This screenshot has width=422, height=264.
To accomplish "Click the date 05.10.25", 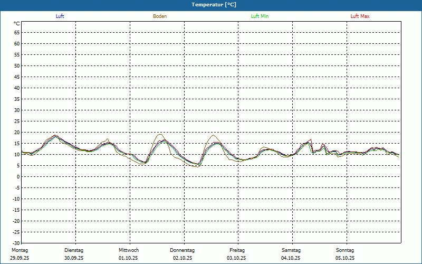I will tap(345, 258).
